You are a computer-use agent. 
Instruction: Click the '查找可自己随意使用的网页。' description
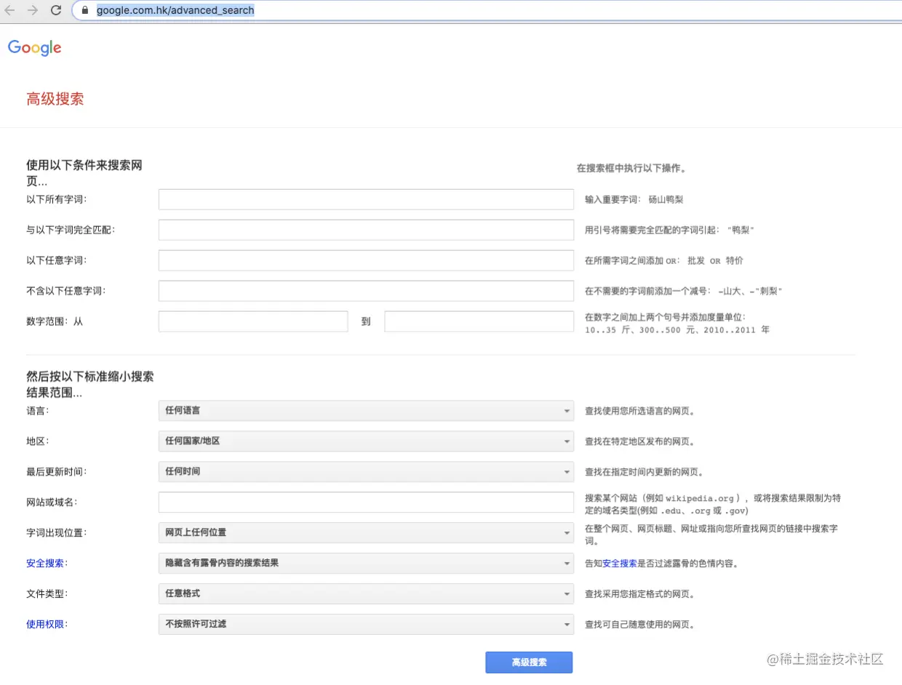coord(640,625)
